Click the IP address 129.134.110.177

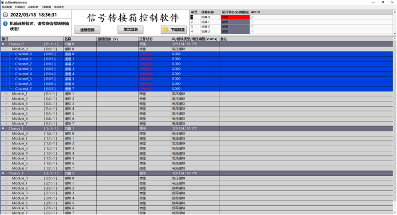[x=184, y=128]
